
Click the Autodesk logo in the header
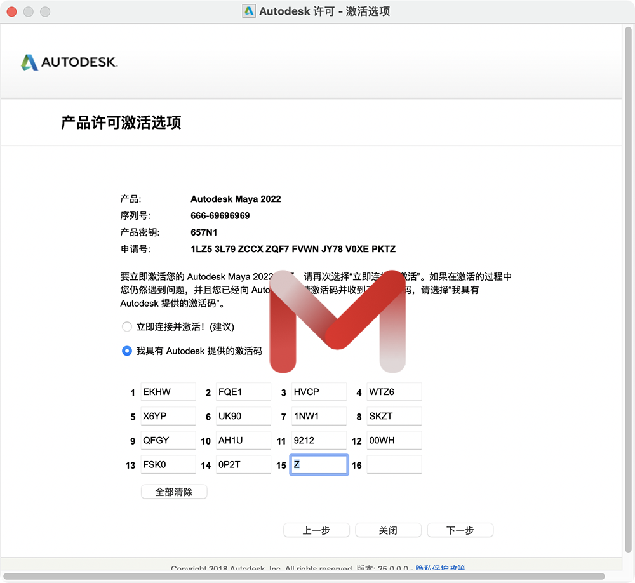click(x=69, y=62)
